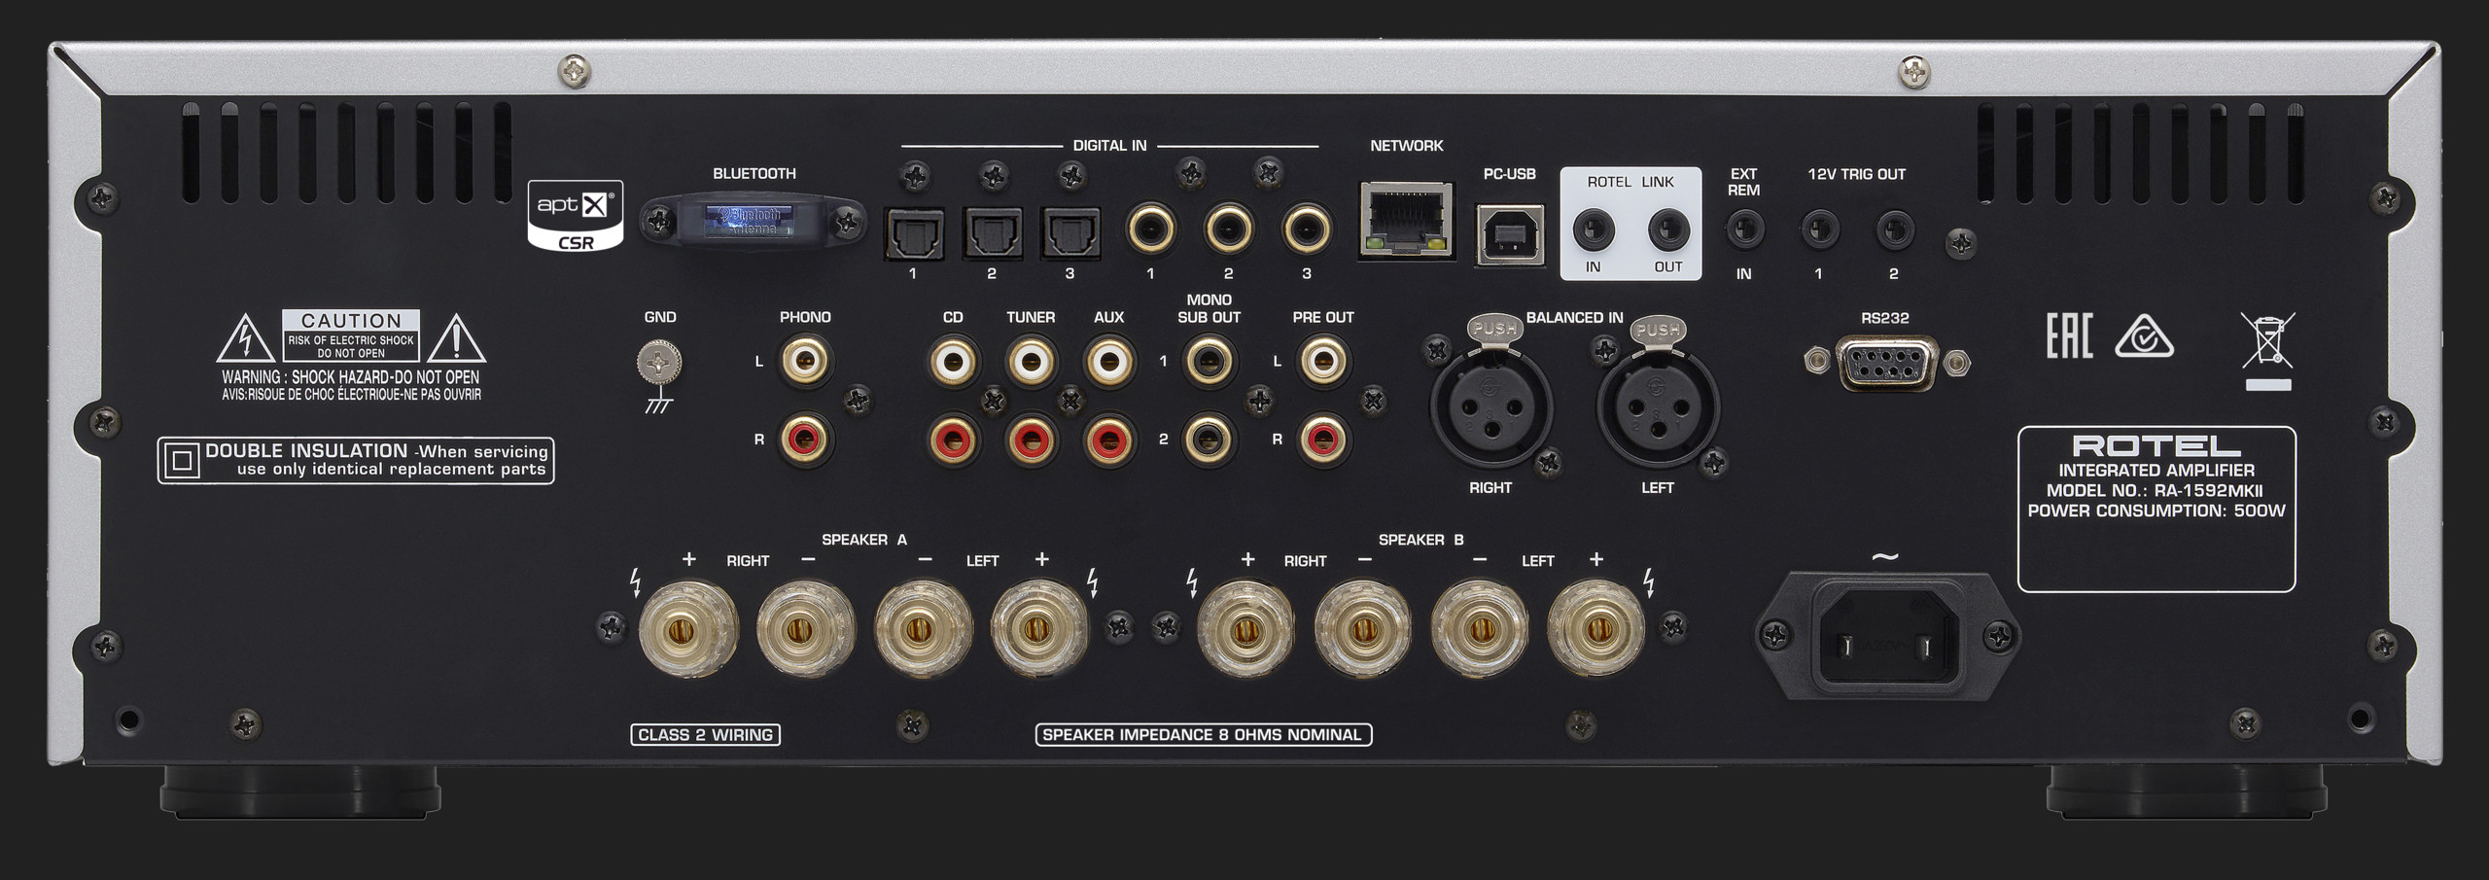Click the 12V Trig Out jack 2
The image size is (2489, 880).
(1893, 230)
